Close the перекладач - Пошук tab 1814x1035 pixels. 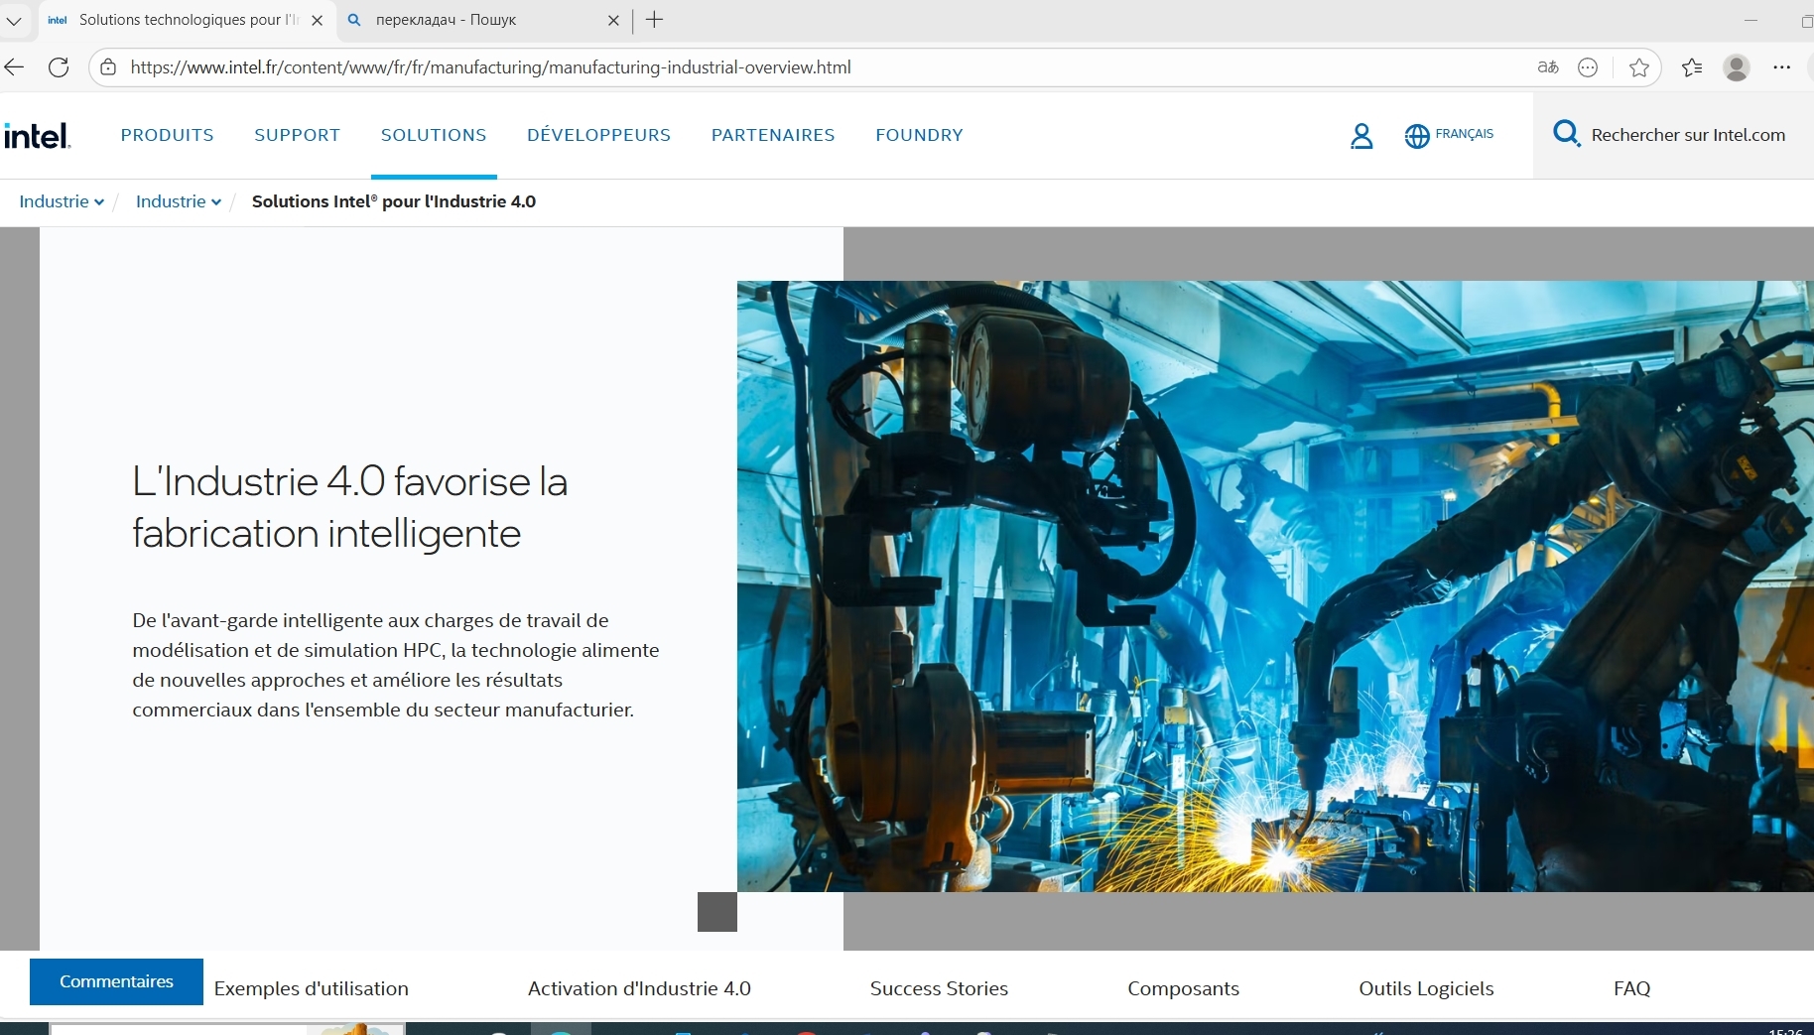[x=613, y=20]
